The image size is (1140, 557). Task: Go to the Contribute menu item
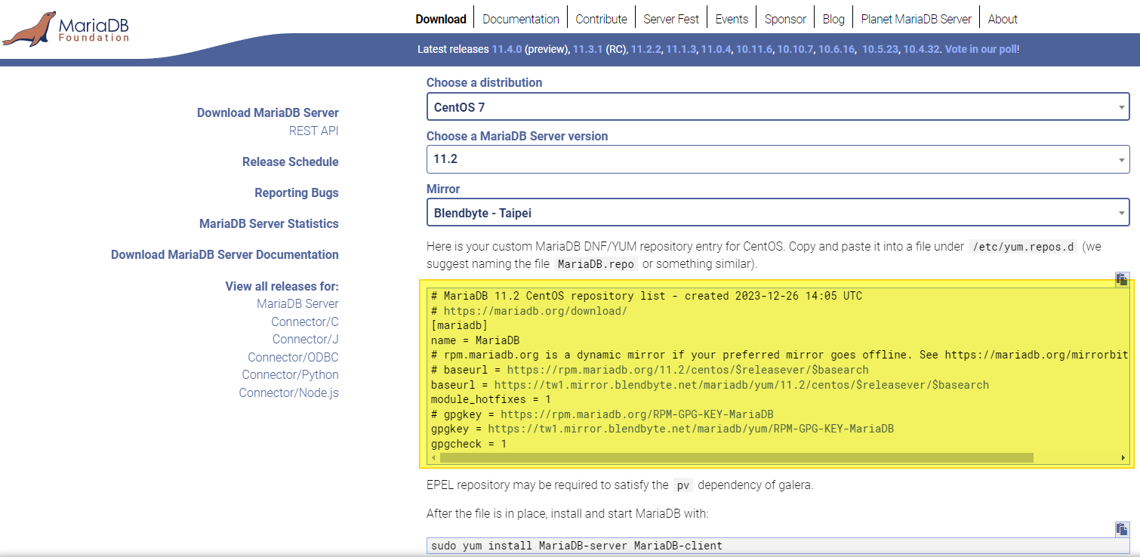pos(601,19)
